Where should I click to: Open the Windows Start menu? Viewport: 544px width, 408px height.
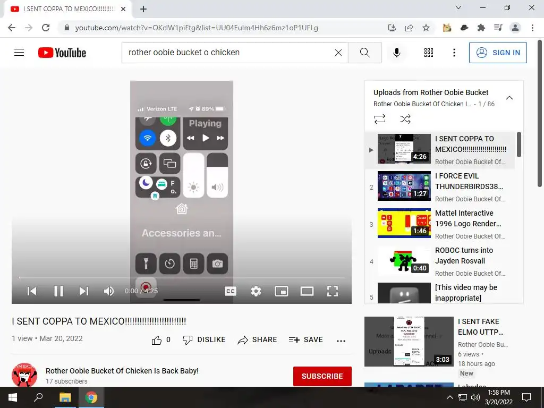[13, 397]
